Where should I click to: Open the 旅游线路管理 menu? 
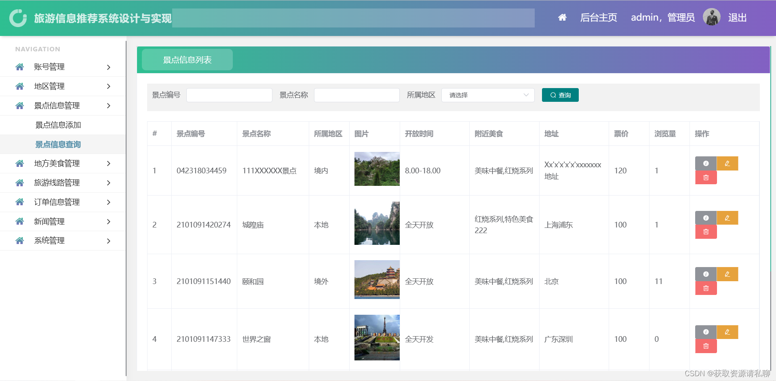tap(63, 183)
